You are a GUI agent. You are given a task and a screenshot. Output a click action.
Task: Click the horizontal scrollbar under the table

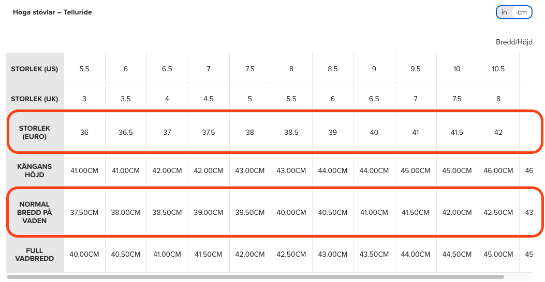coord(256,277)
